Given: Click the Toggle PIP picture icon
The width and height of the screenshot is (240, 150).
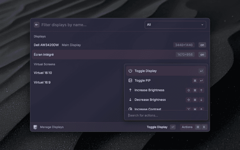Looking at the screenshot, I should 130,81.
